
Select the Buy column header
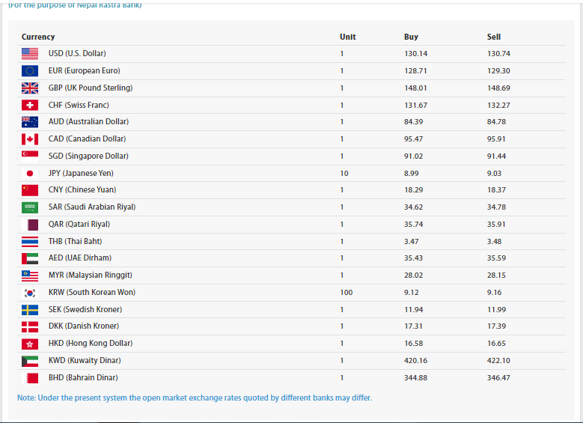(411, 37)
